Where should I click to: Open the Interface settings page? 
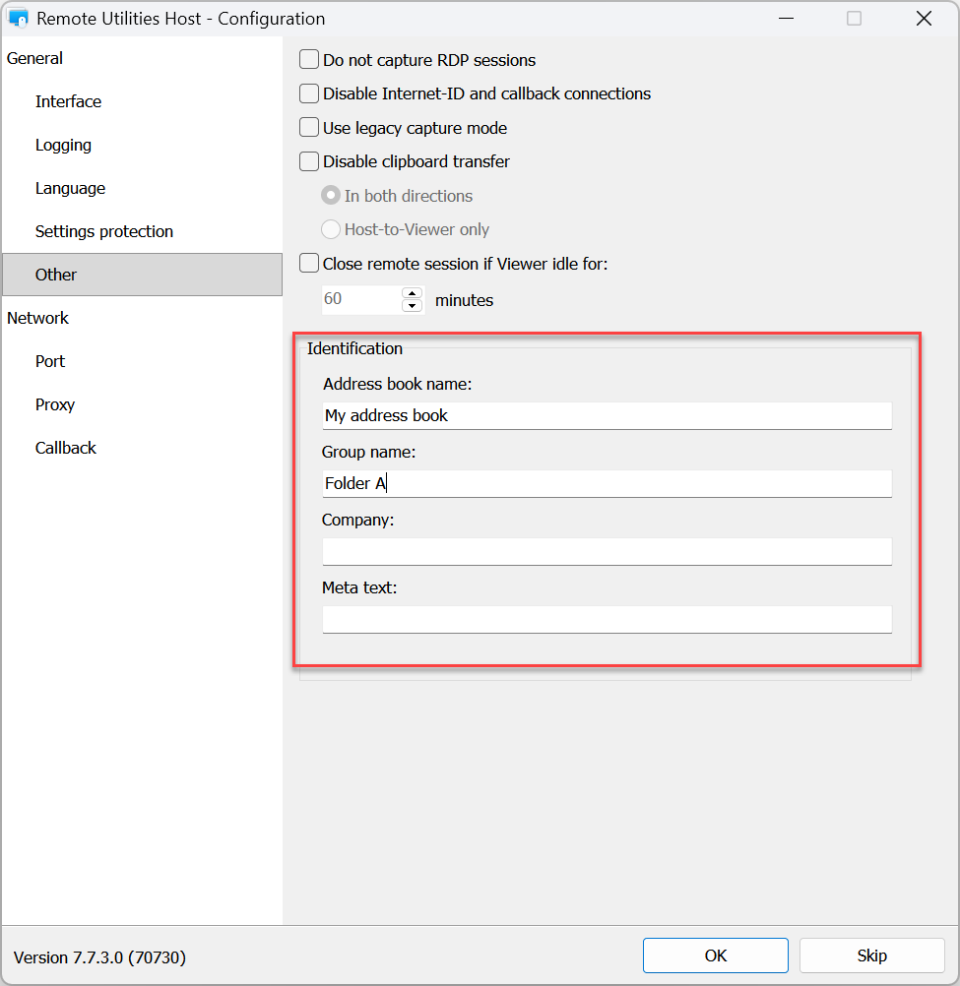[68, 101]
